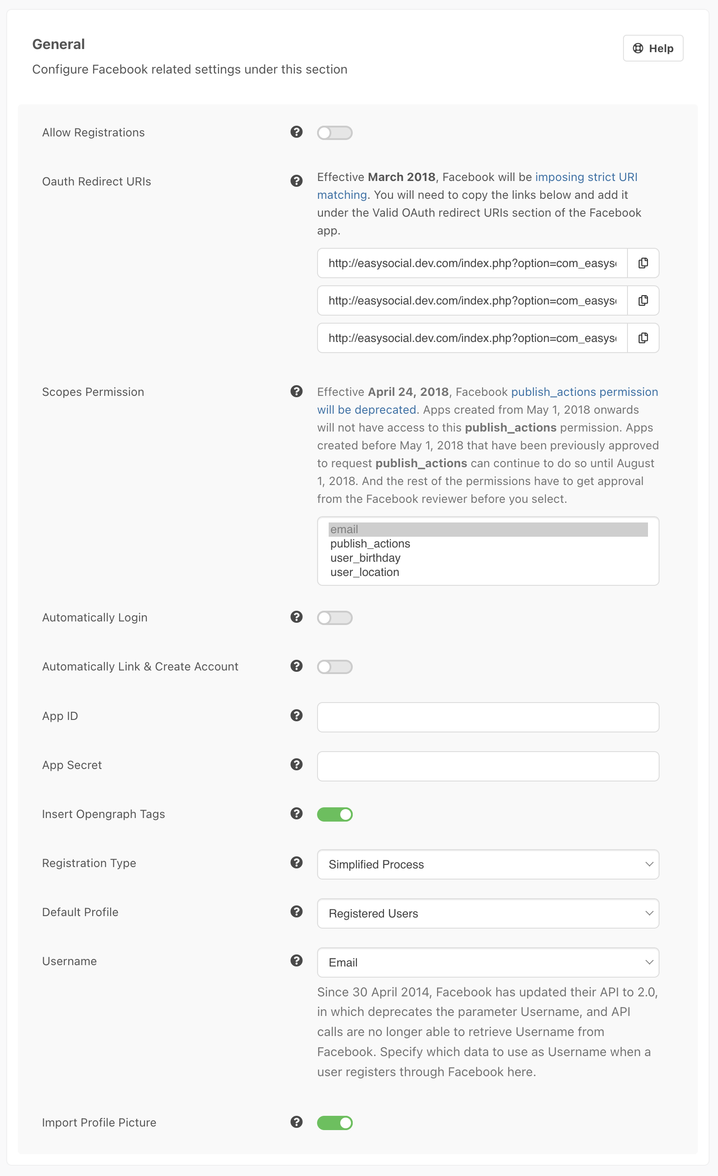Show help for Default Profile
Image resolution: width=718 pixels, height=1176 pixels.
[297, 912]
